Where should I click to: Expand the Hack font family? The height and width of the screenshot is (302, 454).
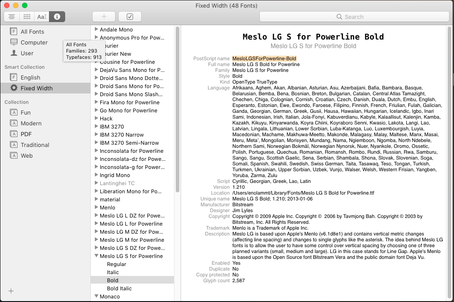tap(96, 118)
